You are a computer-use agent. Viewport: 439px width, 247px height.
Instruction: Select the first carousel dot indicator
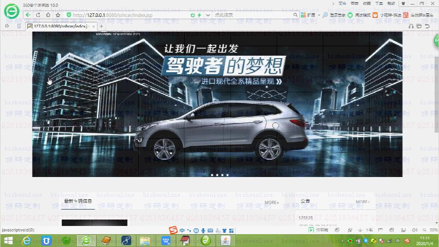pyautogui.click(x=212, y=175)
